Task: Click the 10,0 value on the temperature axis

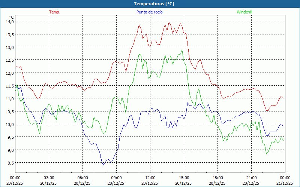Action: (x=9, y=124)
